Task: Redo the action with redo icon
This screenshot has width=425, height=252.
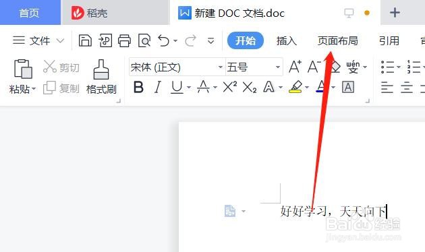Action: pos(190,41)
